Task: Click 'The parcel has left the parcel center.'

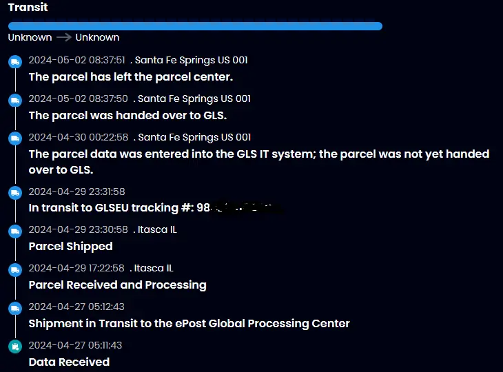Action: [131, 76]
